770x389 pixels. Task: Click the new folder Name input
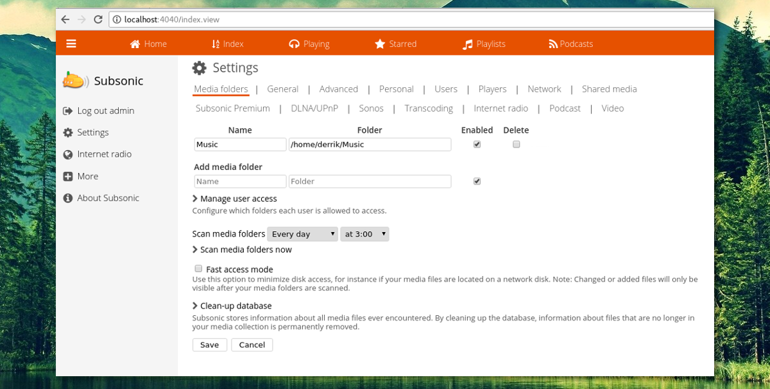[240, 181]
